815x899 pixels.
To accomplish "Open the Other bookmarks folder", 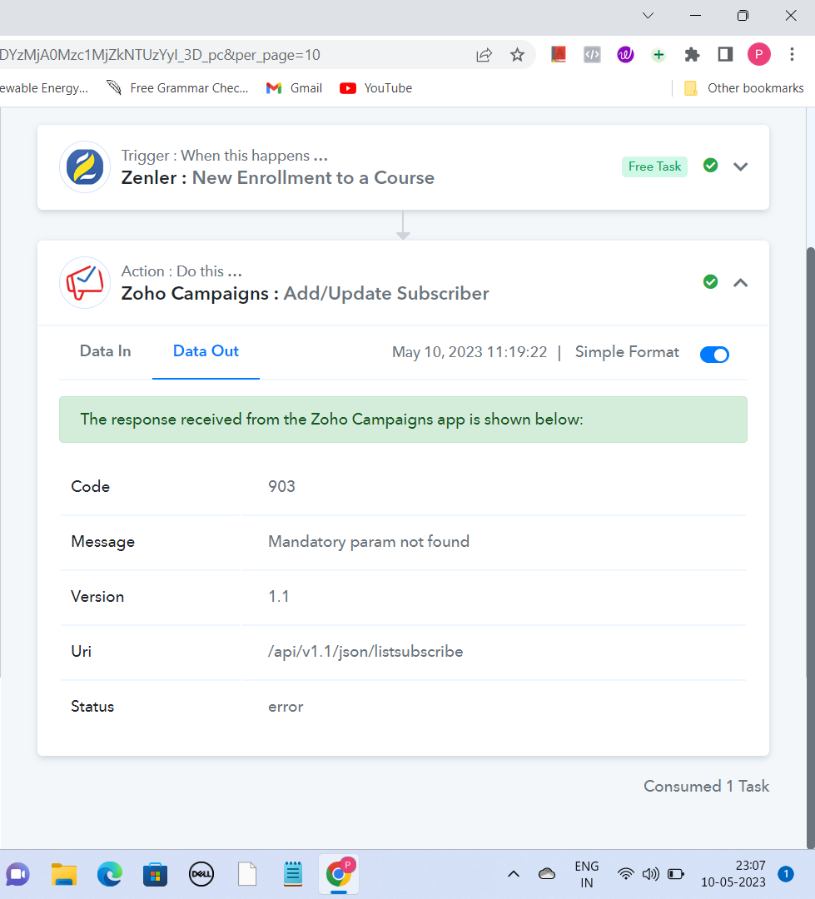I will tap(744, 88).
